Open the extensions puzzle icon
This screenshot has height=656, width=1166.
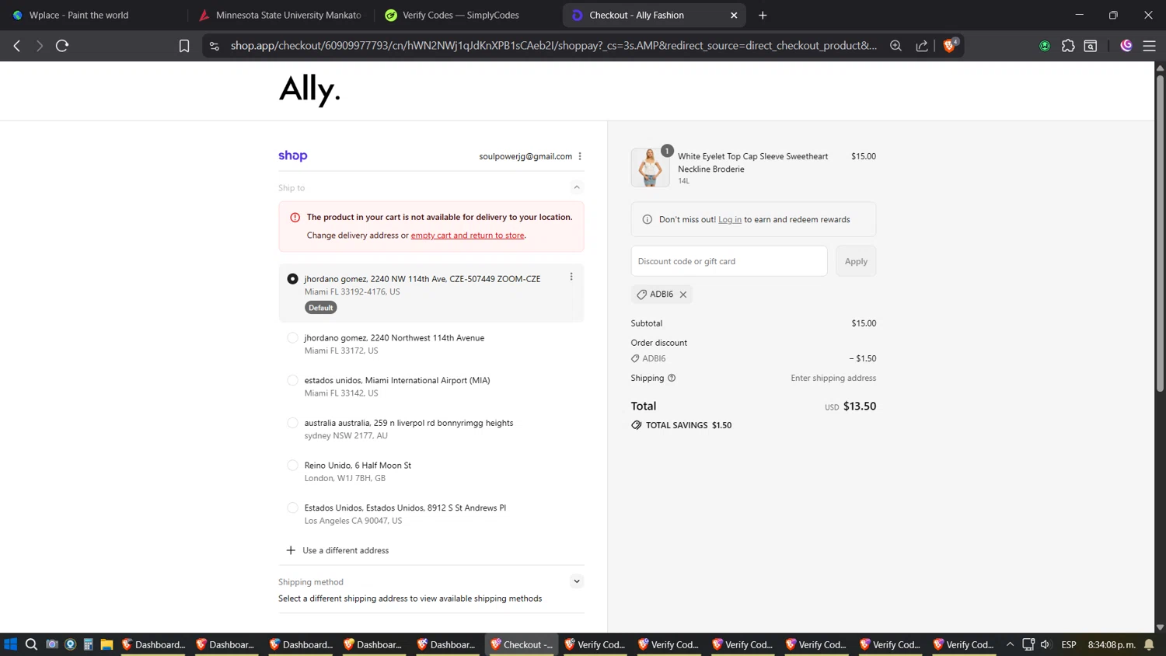(1068, 46)
